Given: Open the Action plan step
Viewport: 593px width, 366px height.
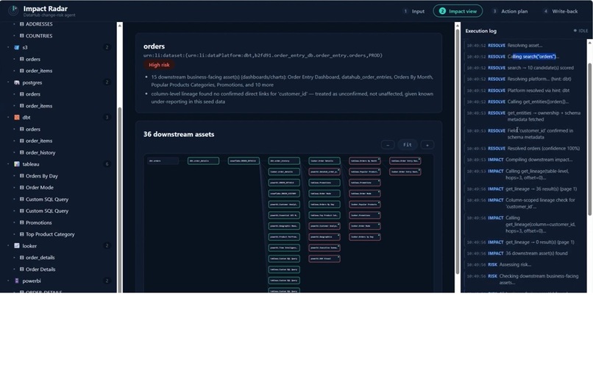Looking at the screenshot, I should [x=510, y=11].
